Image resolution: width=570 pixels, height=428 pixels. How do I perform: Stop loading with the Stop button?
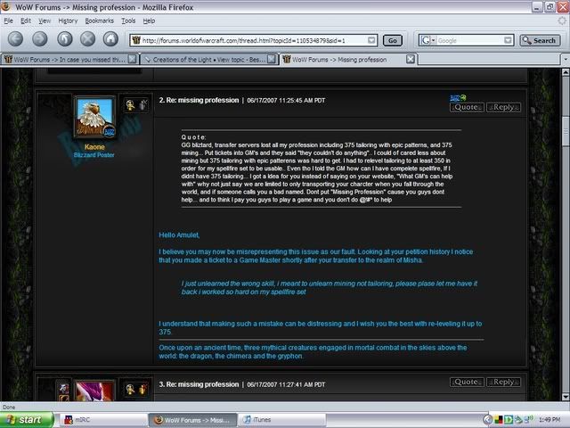(87, 38)
